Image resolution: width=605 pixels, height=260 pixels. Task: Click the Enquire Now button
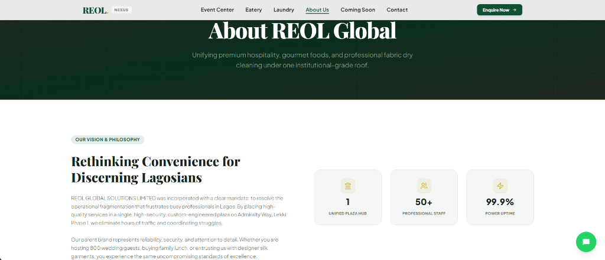[x=499, y=10]
